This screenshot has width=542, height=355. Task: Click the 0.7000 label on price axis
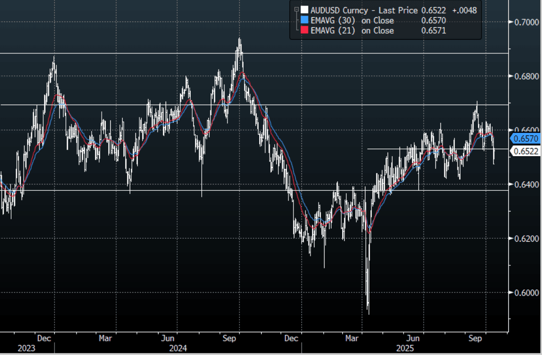pyautogui.click(x=525, y=22)
